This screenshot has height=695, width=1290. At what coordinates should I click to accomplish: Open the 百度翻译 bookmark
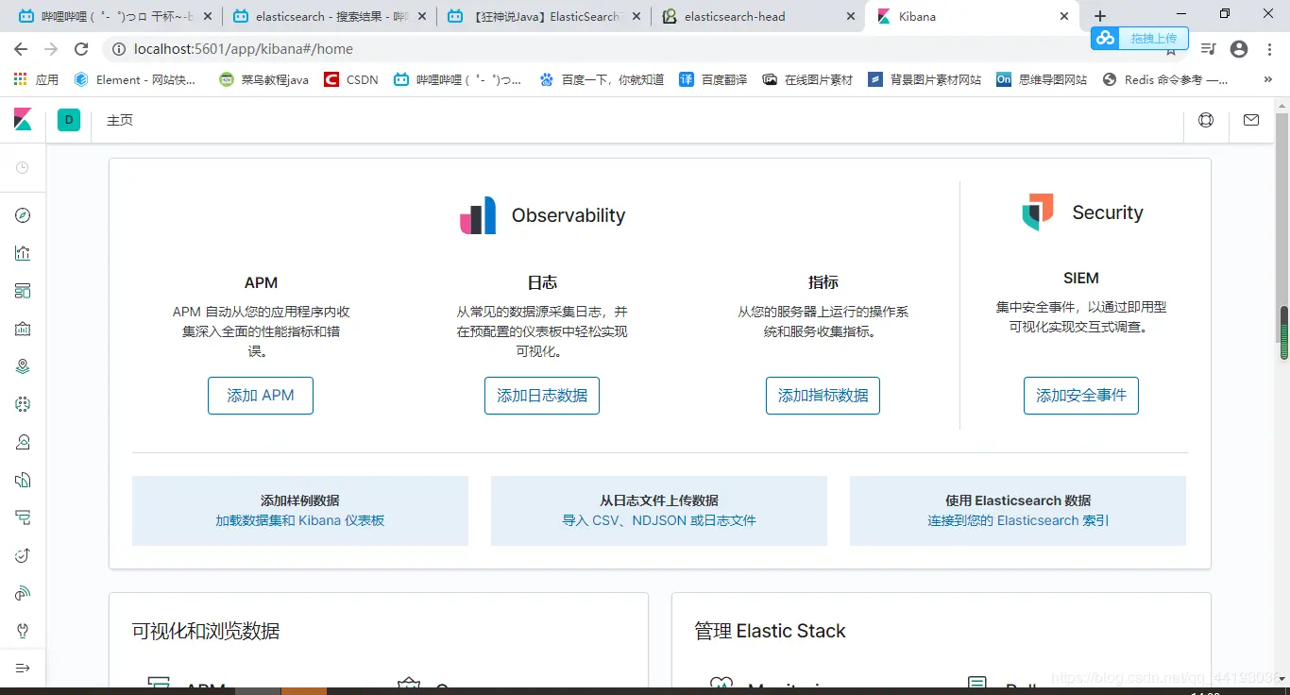point(713,80)
